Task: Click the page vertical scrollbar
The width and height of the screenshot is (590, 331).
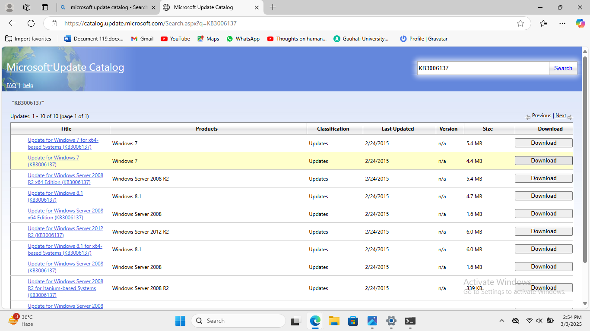Action: click(x=585, y=172)
